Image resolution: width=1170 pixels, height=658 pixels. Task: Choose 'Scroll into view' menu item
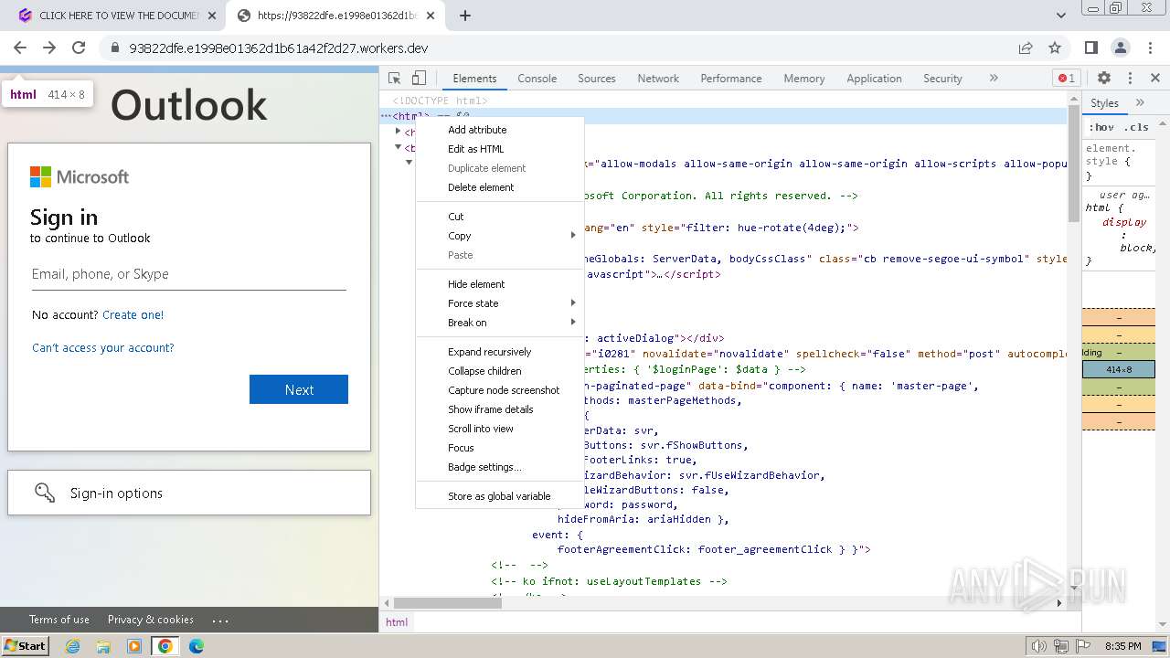[500, 429]
